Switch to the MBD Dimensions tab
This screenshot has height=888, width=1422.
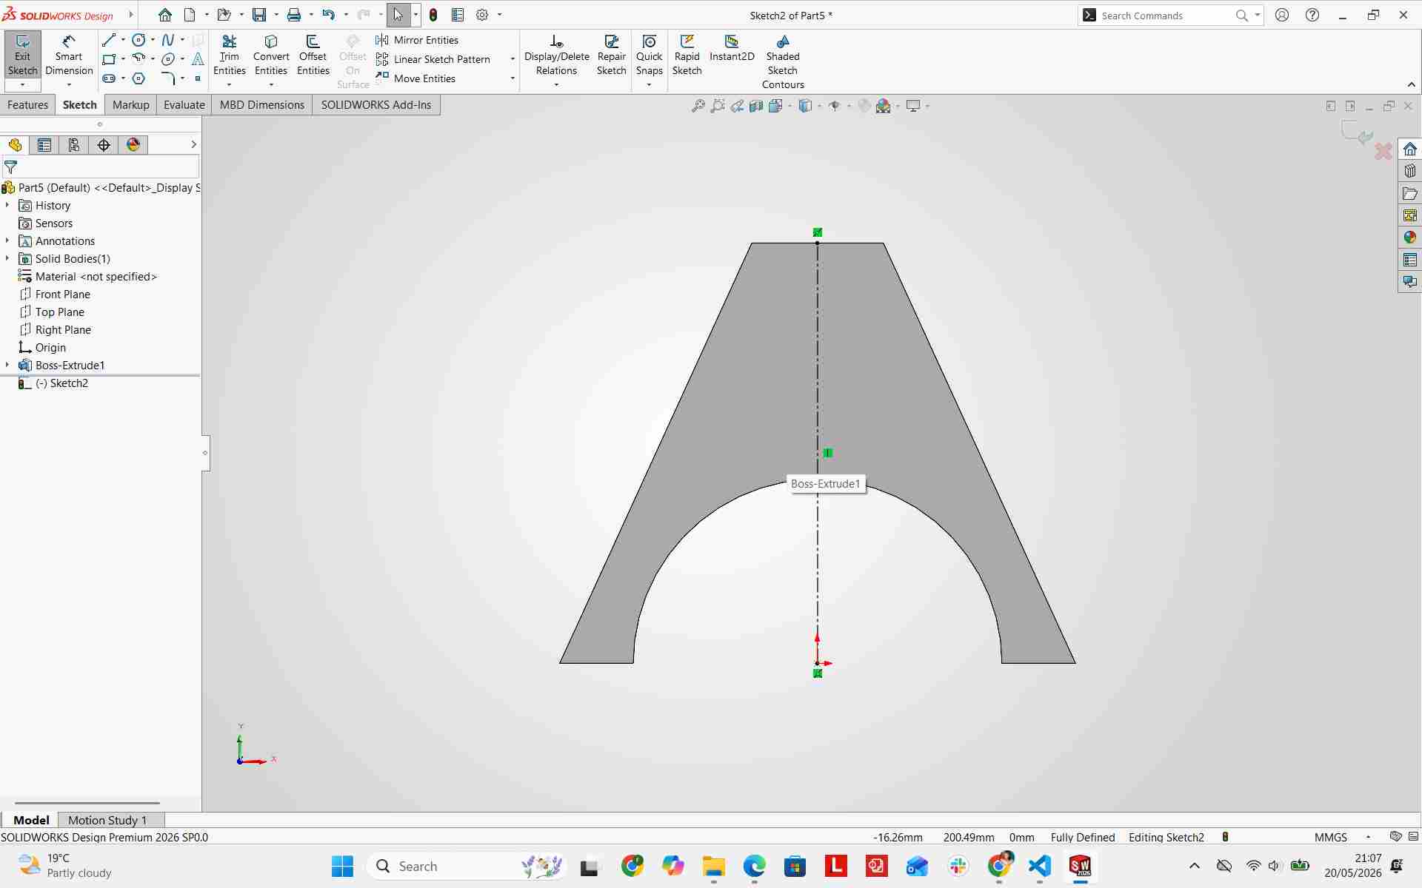click(x=262, y=105)
